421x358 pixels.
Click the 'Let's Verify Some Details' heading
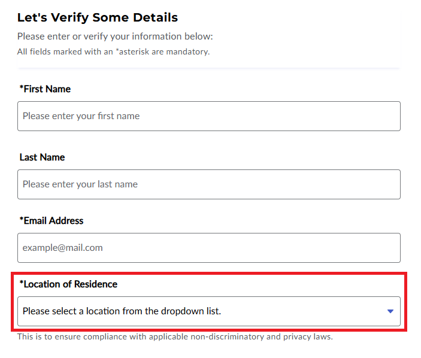tap(97, 17)
